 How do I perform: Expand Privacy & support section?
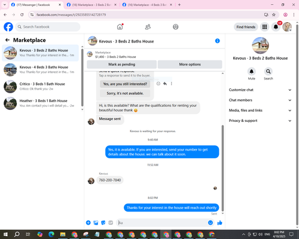coord(260,121)
